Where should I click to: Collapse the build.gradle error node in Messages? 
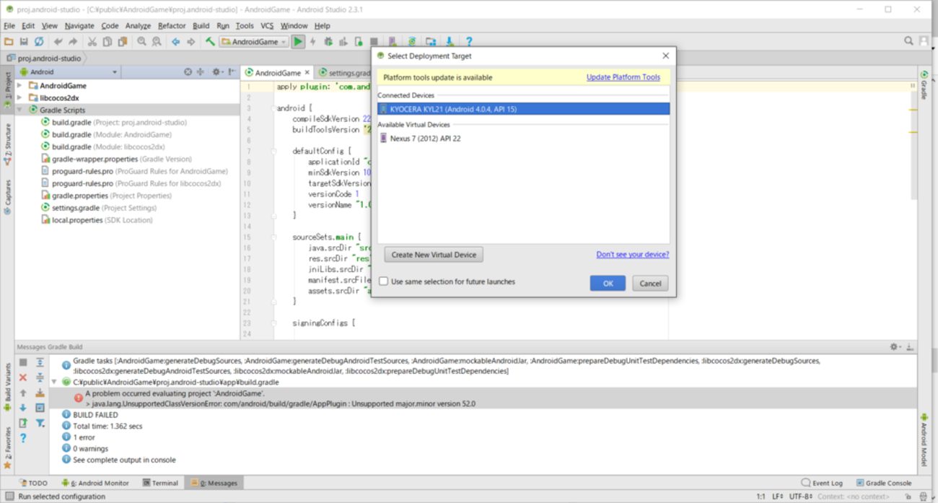coord(54,382)
